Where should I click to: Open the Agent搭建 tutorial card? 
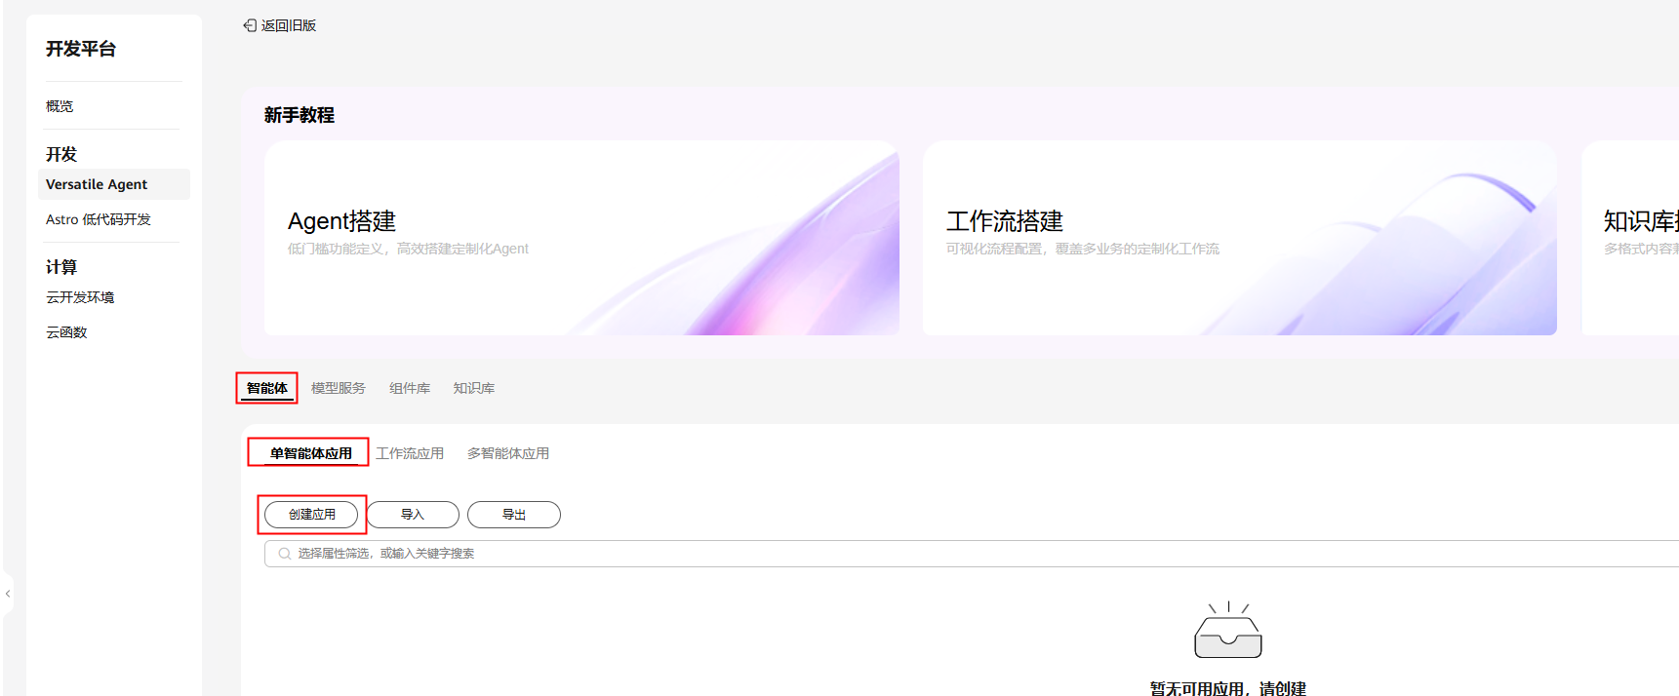[x=580, y=238]
